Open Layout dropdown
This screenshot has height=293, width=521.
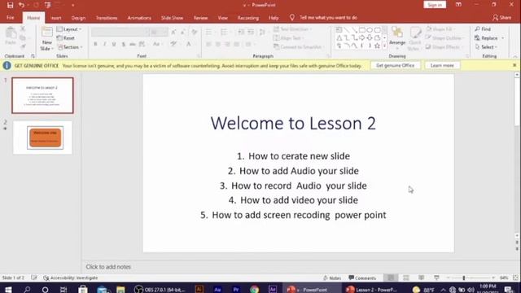[x=69, y=29]
